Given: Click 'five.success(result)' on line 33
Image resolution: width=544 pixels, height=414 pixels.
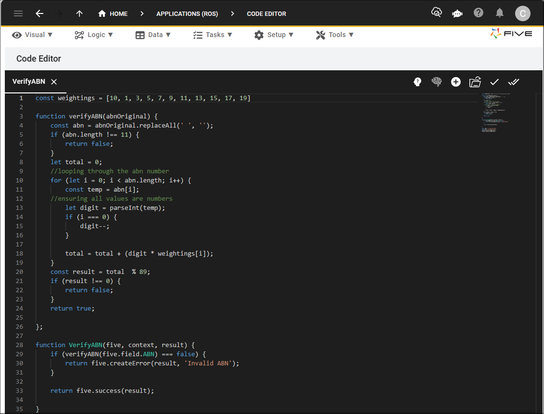Looking at the screenshot, I should pyautogui.click(x=114, y=391).
